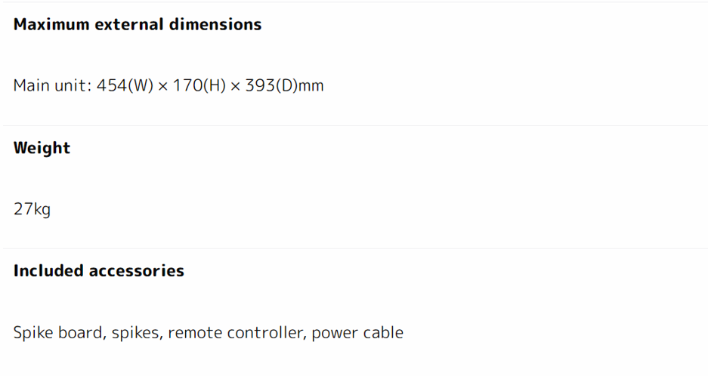The image size is (708, 376).
Task: Click the × sign between width and height
Action: [x=163, y=86]
